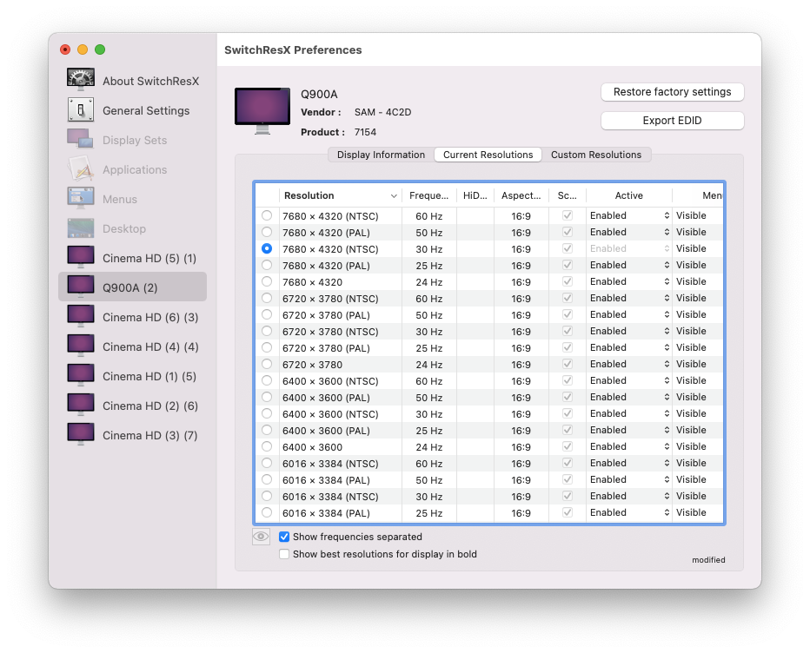Image resolution: width=810 pixels, height=653 pixels.
Task: Open Enabled dropdown for 7680 × 4320 24 Hz
Action: click(x=629, y=281)
